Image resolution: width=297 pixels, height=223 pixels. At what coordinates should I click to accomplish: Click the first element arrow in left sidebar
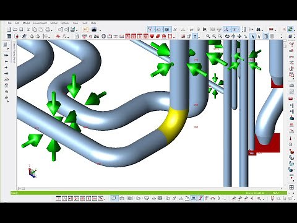coord(6,55)
